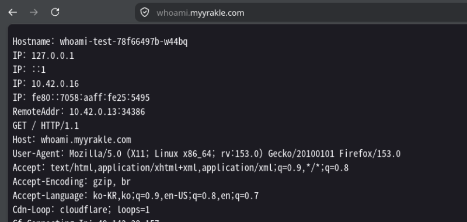
Task: Click the Cdn-Loop cloudflare line
Action: (81, 210)
